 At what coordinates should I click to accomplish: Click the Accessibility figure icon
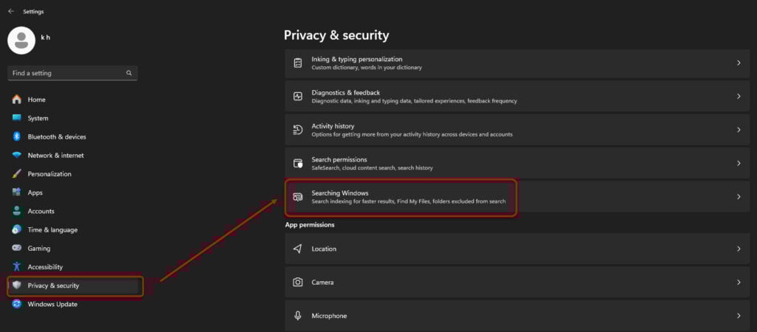pyautogui.click(x=17, y=266)
